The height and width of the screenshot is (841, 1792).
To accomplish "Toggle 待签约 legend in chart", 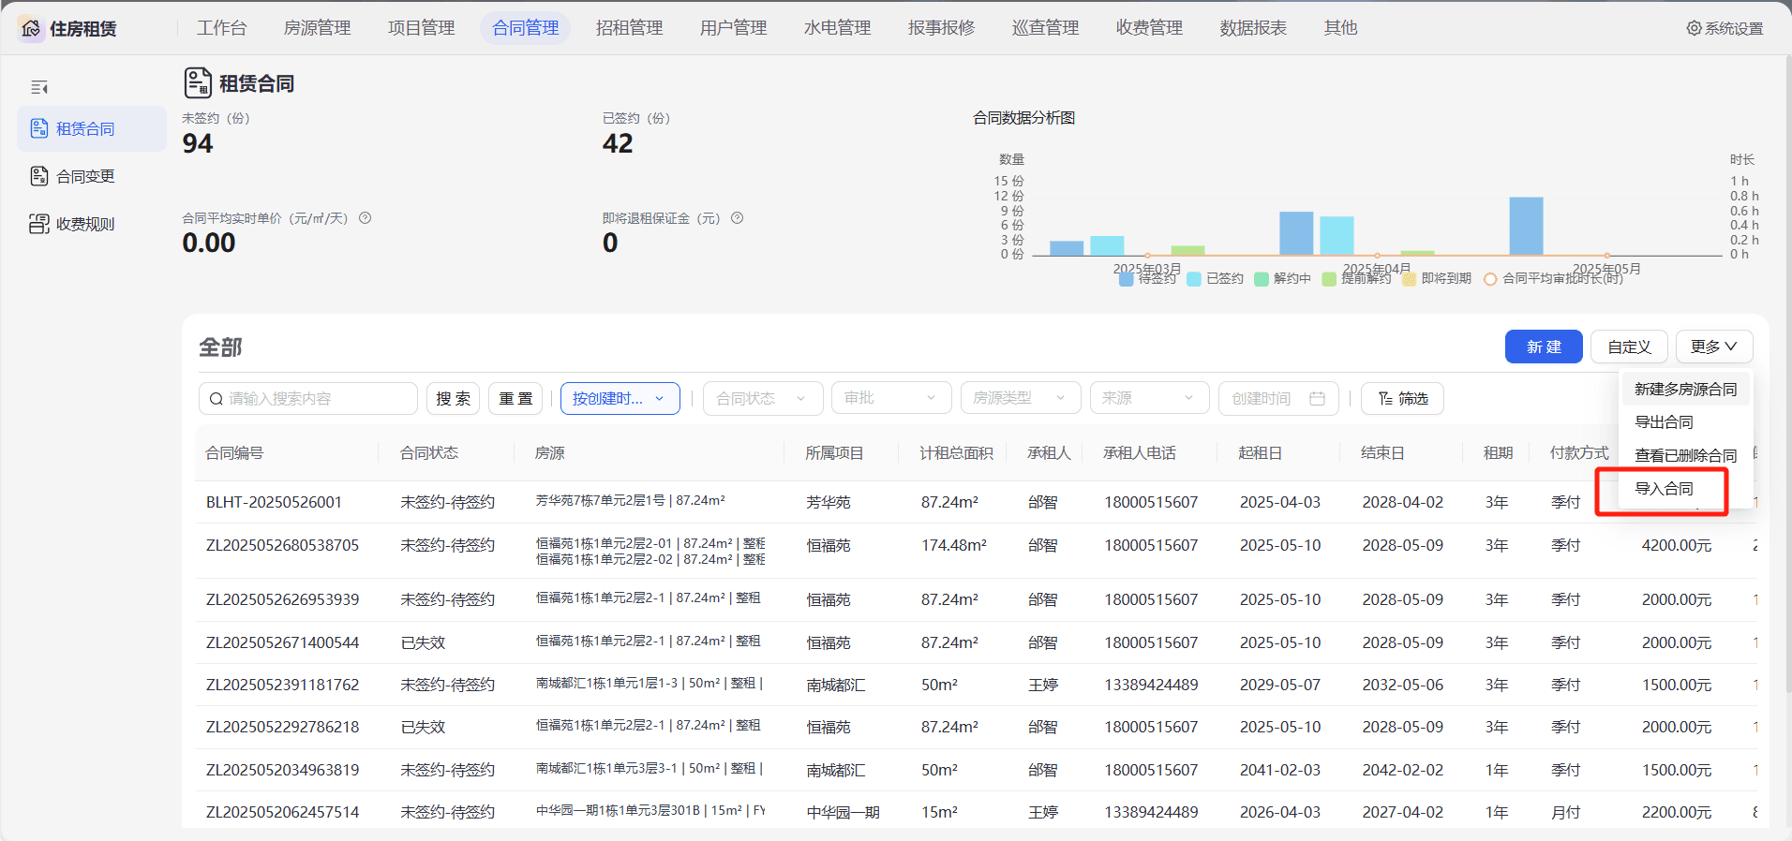I will 1148,279.
